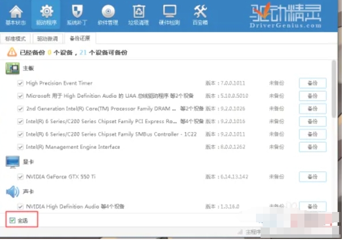Screen dimensions: 343x243
Task: Click the vertical scrollbar thumb
Action: pos(334,90)
